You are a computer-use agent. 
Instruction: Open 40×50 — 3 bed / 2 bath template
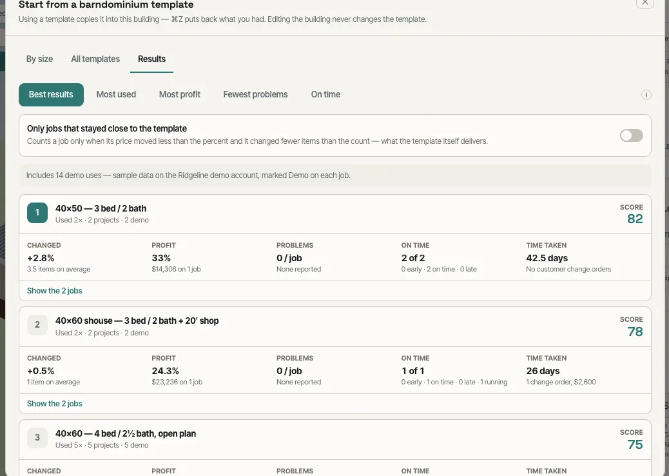point(101,208)
